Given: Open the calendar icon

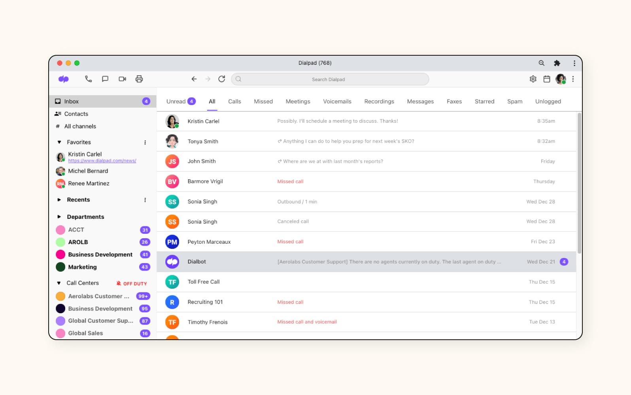Looking at the screenshot, I should tap(547, 79).
